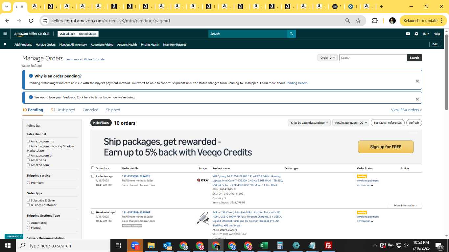Open the vCloudTech United States account switcher
Image resolution: width=449 pixels, height=252 pixels.
point(78,34)
